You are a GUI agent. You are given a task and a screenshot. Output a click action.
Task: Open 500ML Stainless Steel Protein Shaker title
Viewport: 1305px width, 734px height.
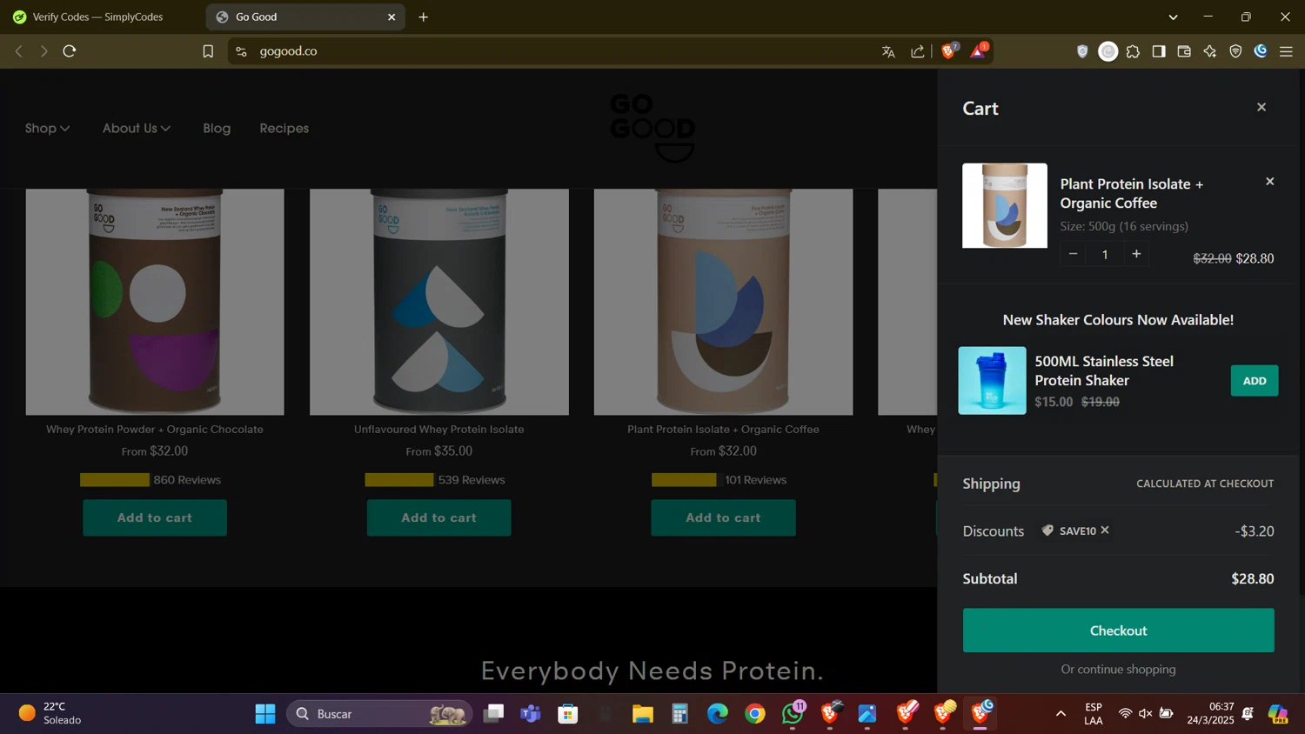[1104, 370]
